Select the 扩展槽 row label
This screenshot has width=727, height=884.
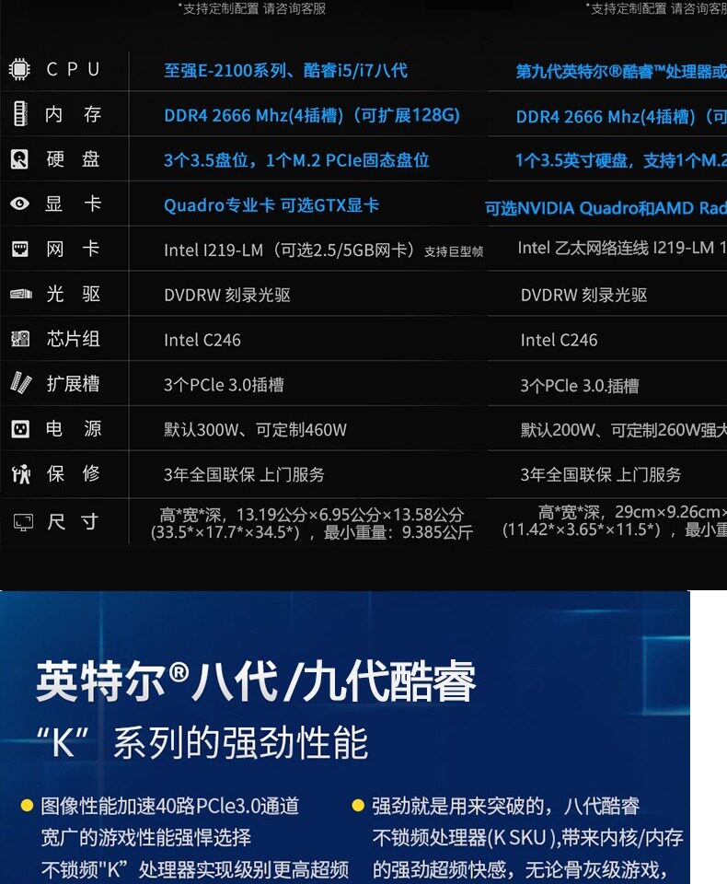point(74,383)
